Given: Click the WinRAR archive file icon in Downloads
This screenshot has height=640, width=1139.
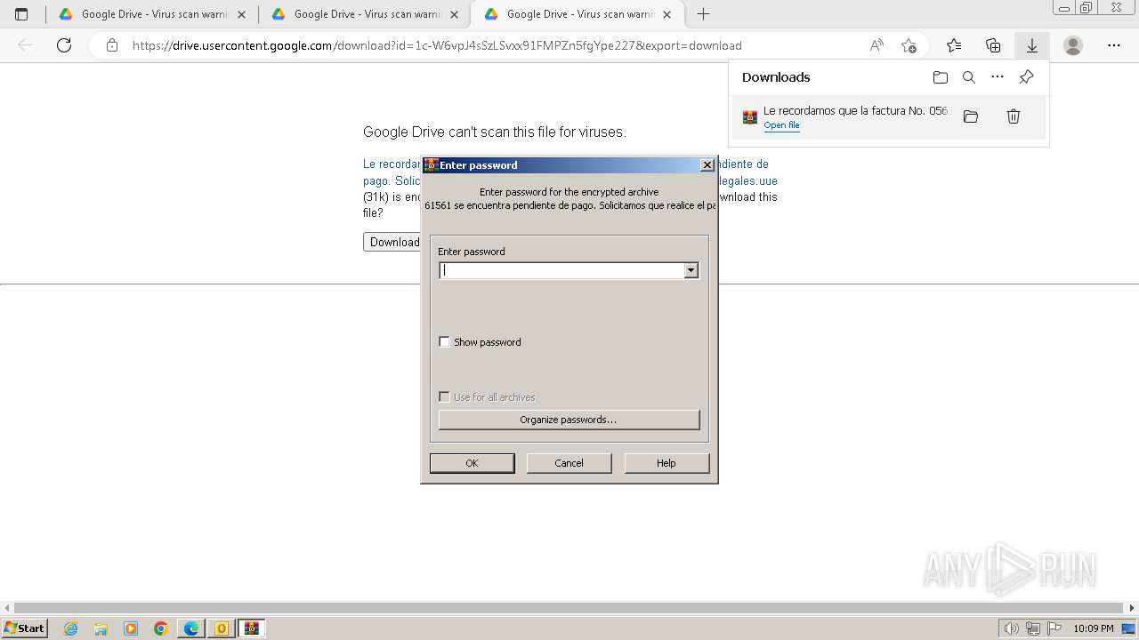Looking at the screenshot, I should [x=750, y=116].
